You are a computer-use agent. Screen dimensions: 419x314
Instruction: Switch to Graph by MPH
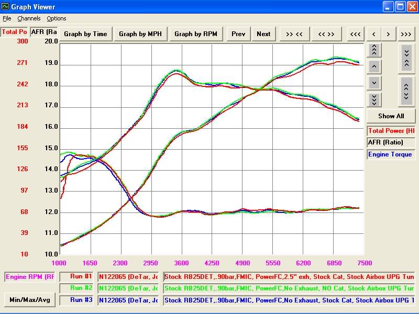pos(140,34)
